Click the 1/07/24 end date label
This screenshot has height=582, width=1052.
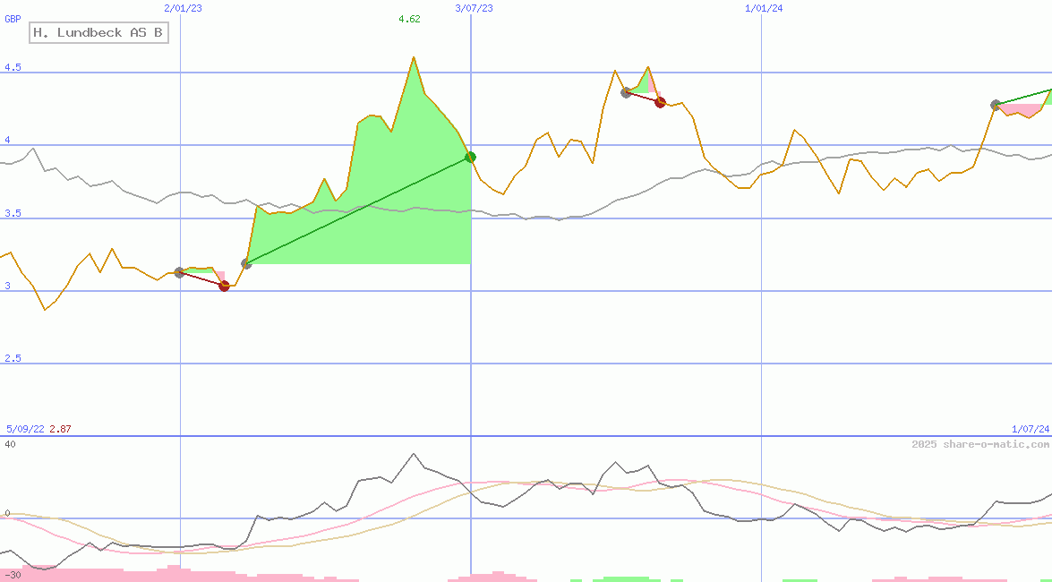click(1031, 429)
